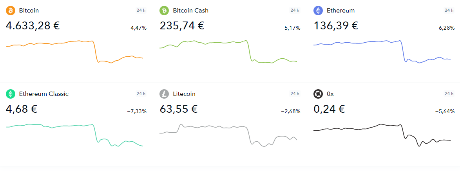Open the Bitcoin asset name link
This screenshot has width=460, height=173.
(29, 11)
